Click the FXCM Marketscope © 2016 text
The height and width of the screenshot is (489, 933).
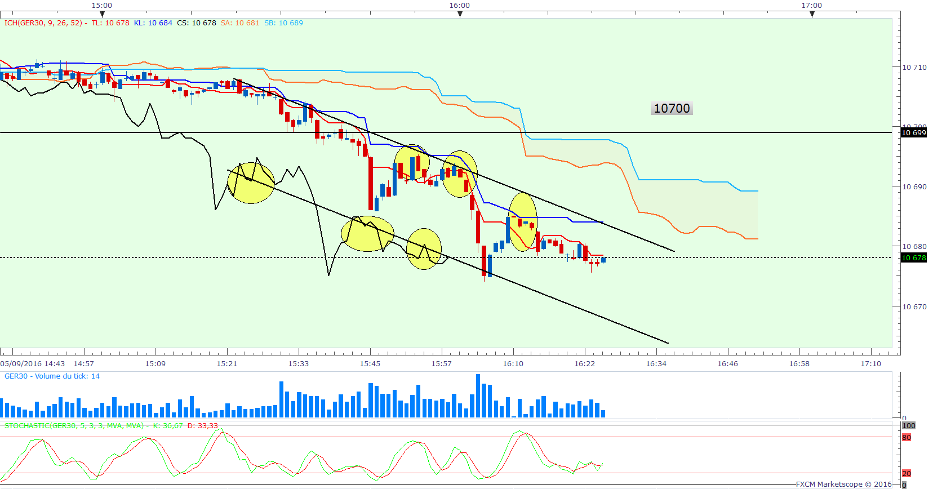pos(844,484)
